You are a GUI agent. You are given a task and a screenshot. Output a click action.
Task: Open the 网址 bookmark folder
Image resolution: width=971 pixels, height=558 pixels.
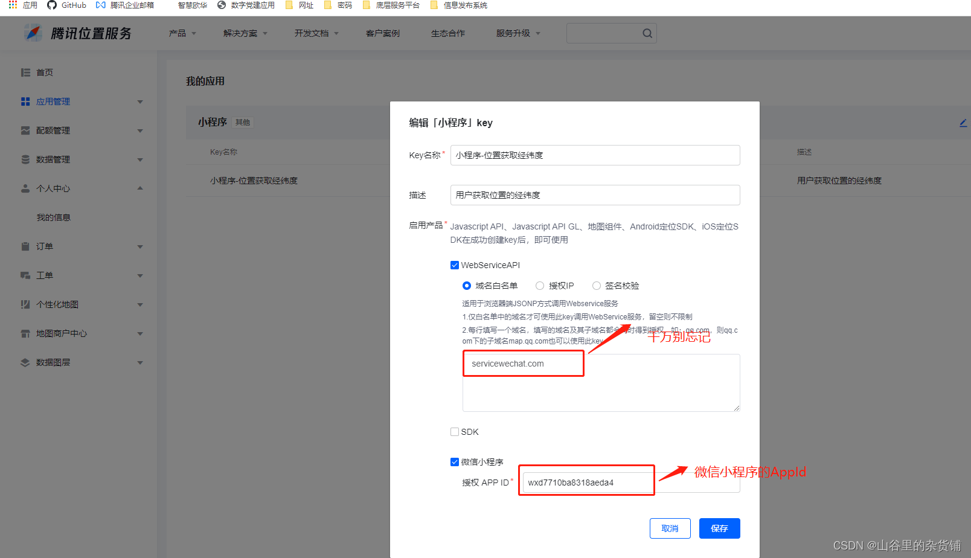click(x=300, y=5)
